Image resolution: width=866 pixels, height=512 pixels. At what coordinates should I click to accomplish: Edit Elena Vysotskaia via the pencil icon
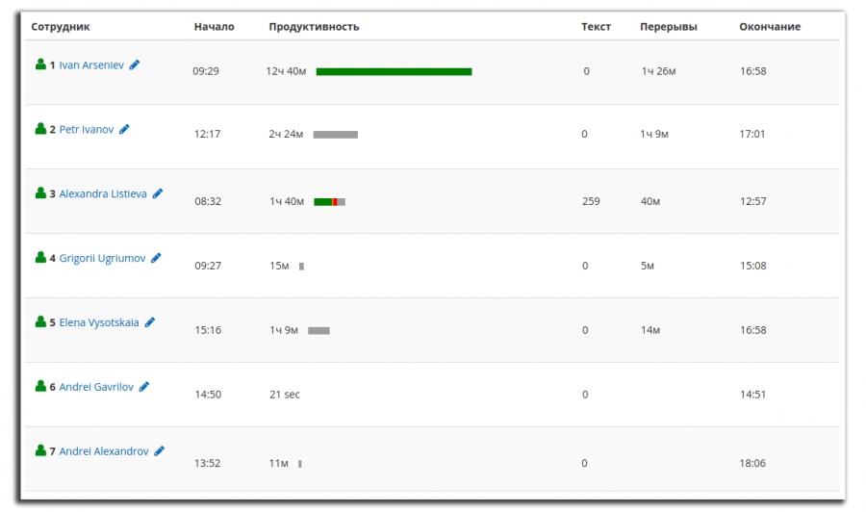(150, 322)
